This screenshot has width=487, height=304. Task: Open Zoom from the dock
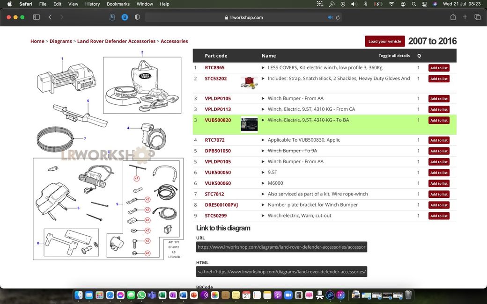pyautogui.click(x=288, y=295)
